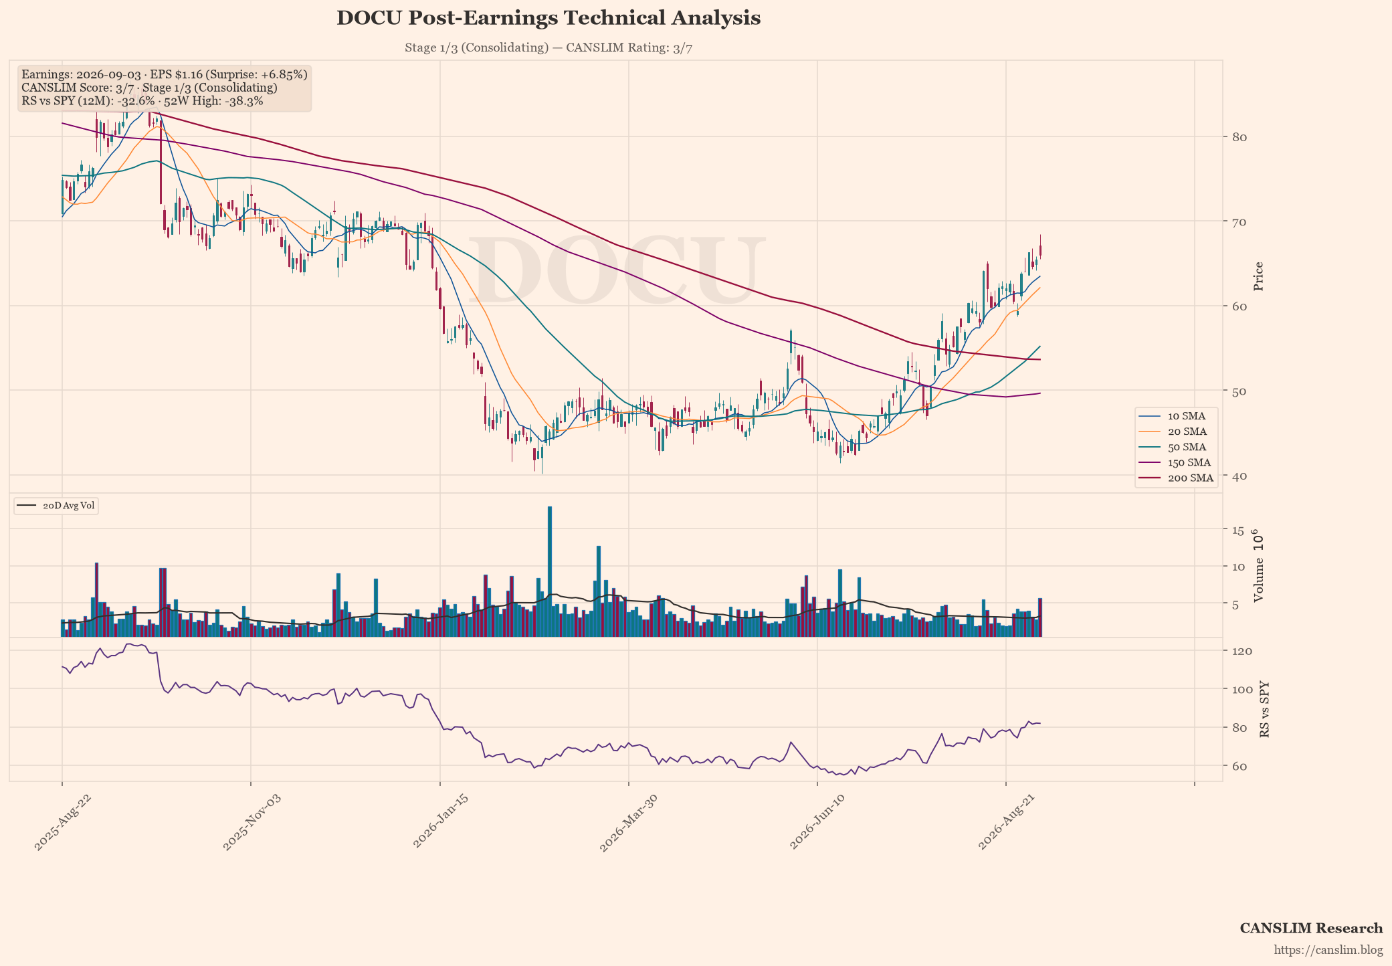Click the 'Volume 10⁶' axis label
This screenshot has width=1392, height=966.
click(1258, 565)
